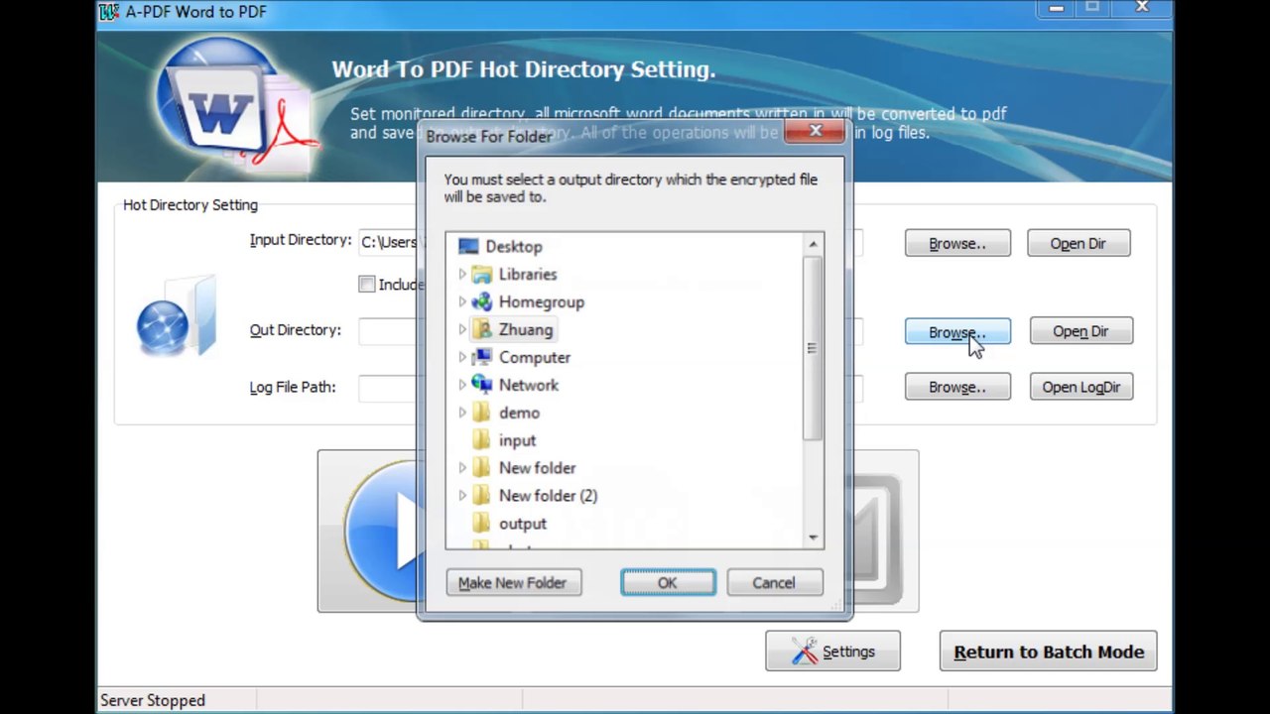The width and height of the screenshot is (1270, 714).
Task: Close the Browse For Folder dialog
Action: pyautogui.click(x=815, y=131)
